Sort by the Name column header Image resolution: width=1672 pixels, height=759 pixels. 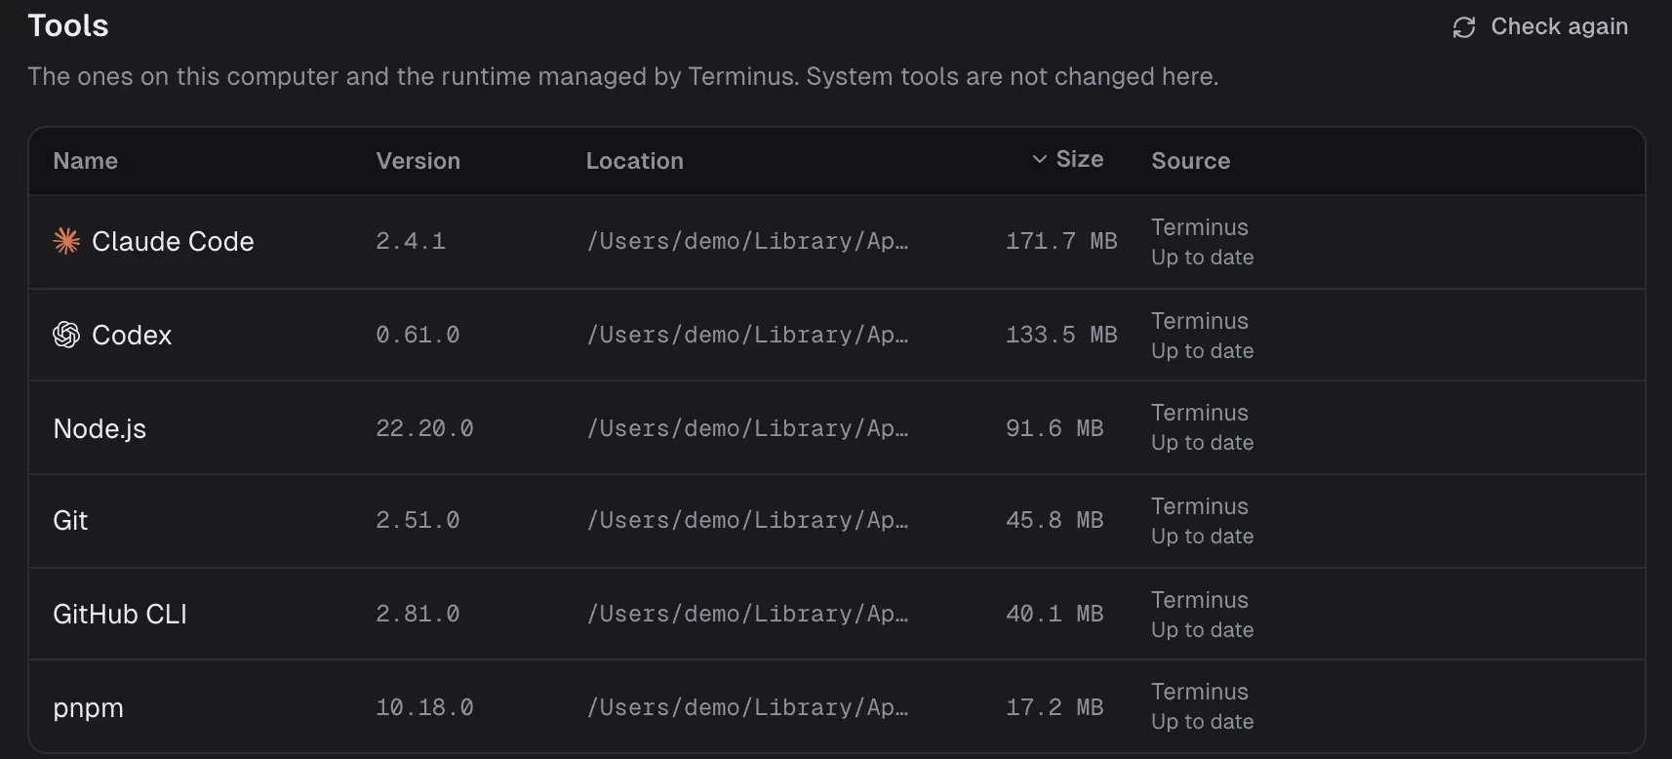click(86, 161)
